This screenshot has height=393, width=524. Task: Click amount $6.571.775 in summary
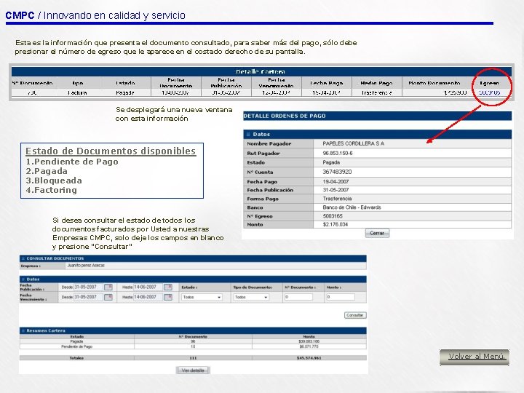309,346
